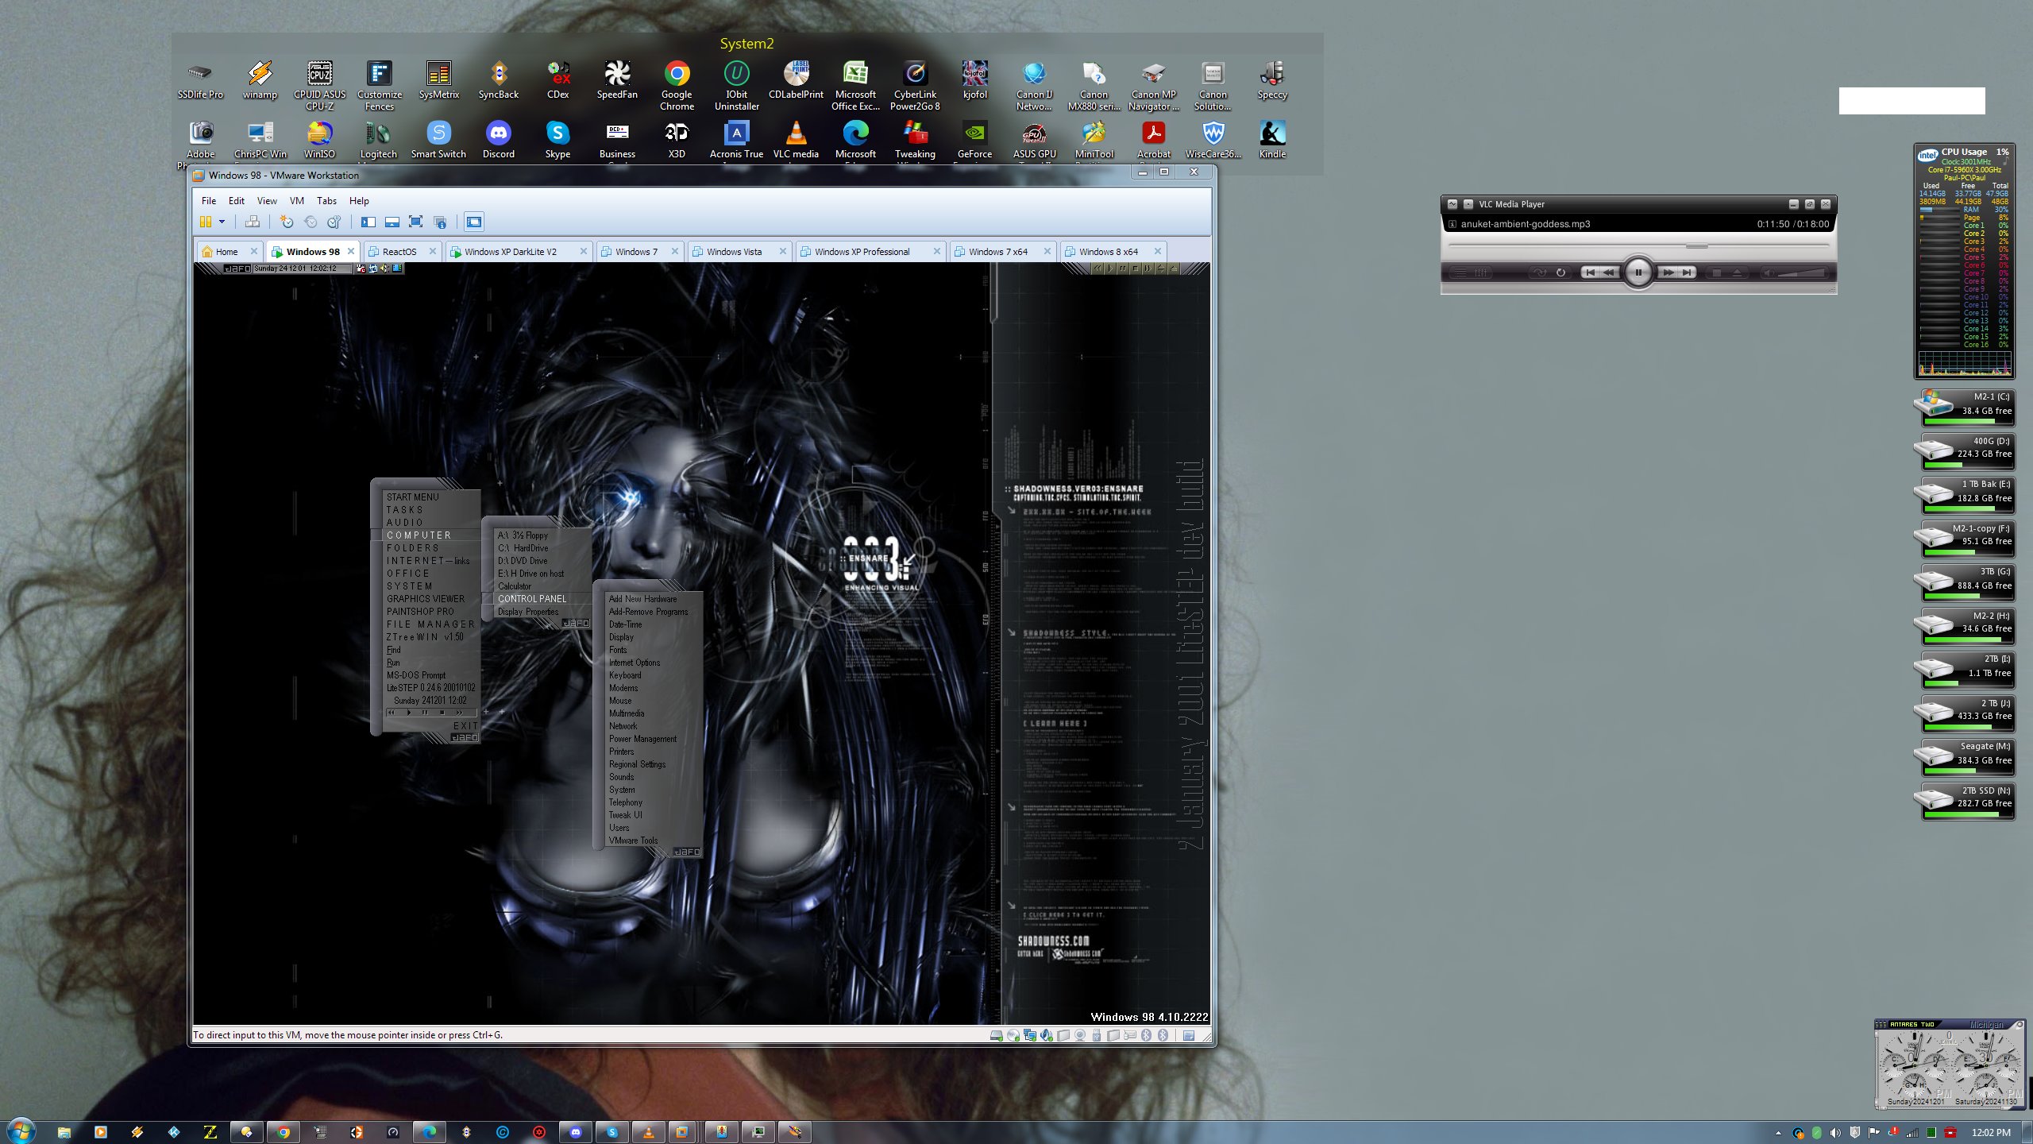
Task: Open the power options dropdown arrow next to suspend
Action: tap(222, 222)
